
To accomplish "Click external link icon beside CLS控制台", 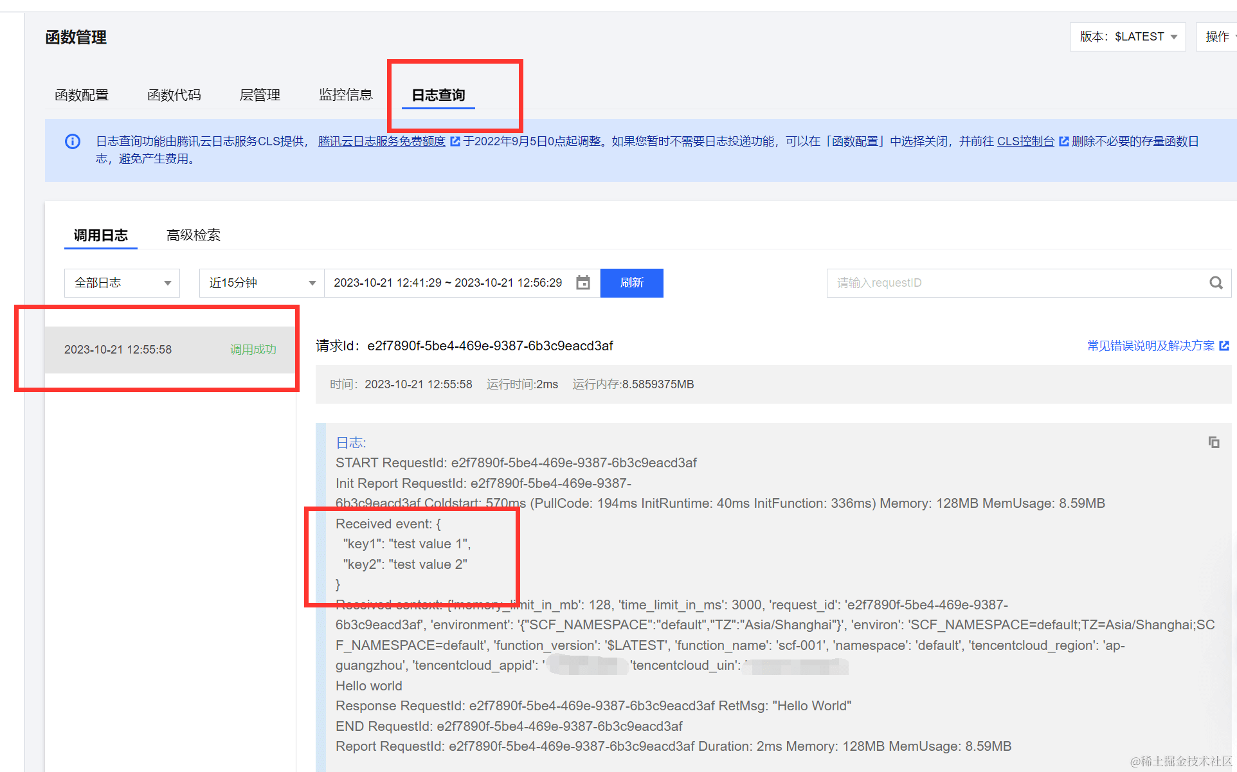I will (1063, 141).
